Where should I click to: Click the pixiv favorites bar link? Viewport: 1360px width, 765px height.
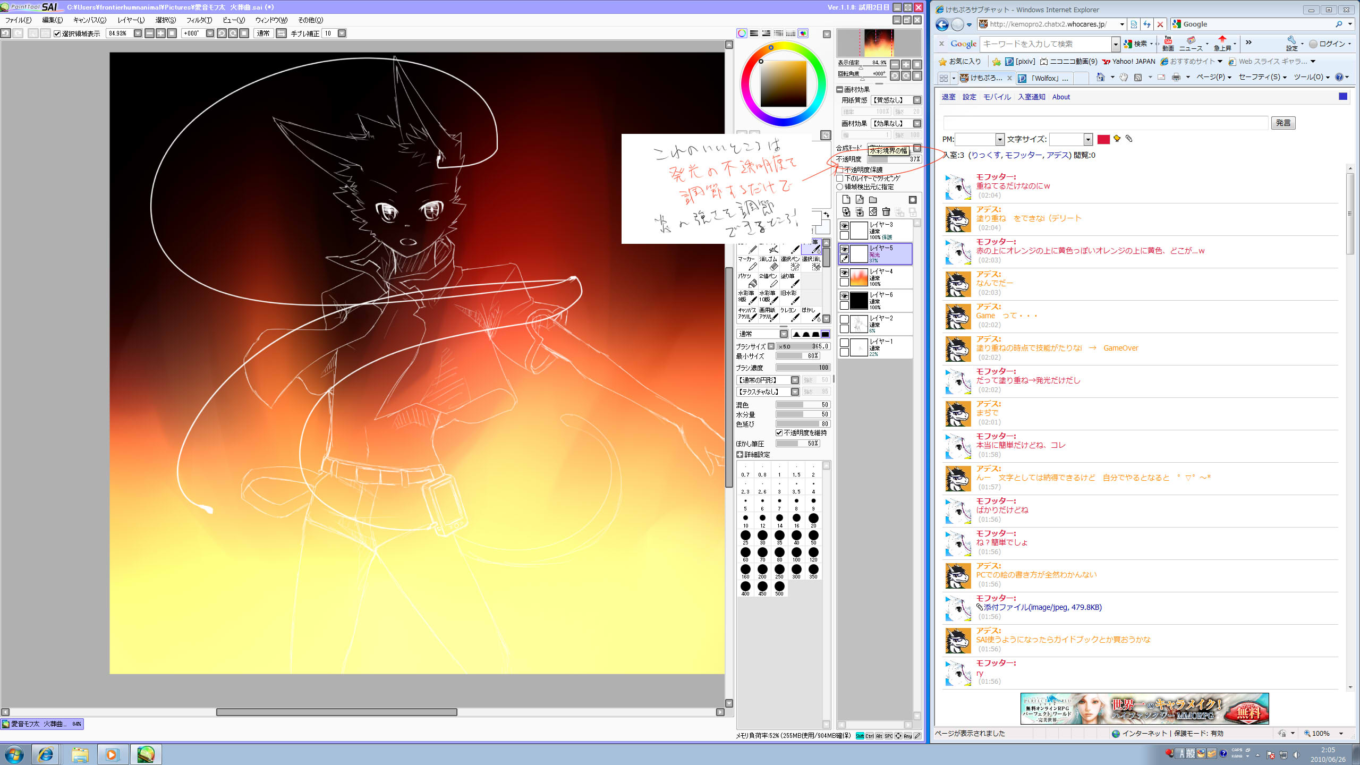[1020, 62]
